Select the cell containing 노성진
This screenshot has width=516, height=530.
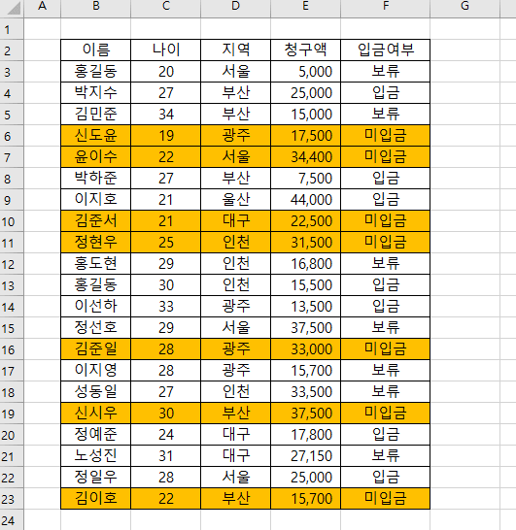pos(96,456)
